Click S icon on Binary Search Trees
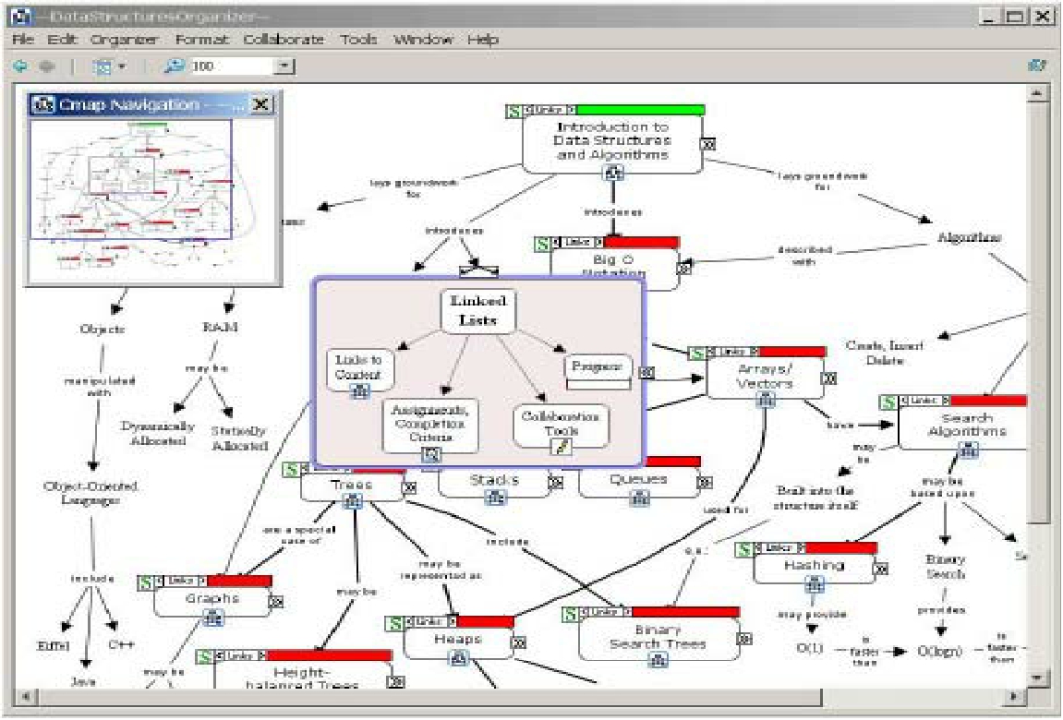This screenshot has width=1063, height=720. [571, 614]
